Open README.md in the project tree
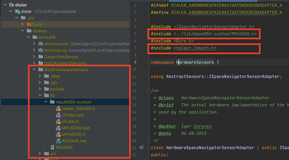 point(74,141)
